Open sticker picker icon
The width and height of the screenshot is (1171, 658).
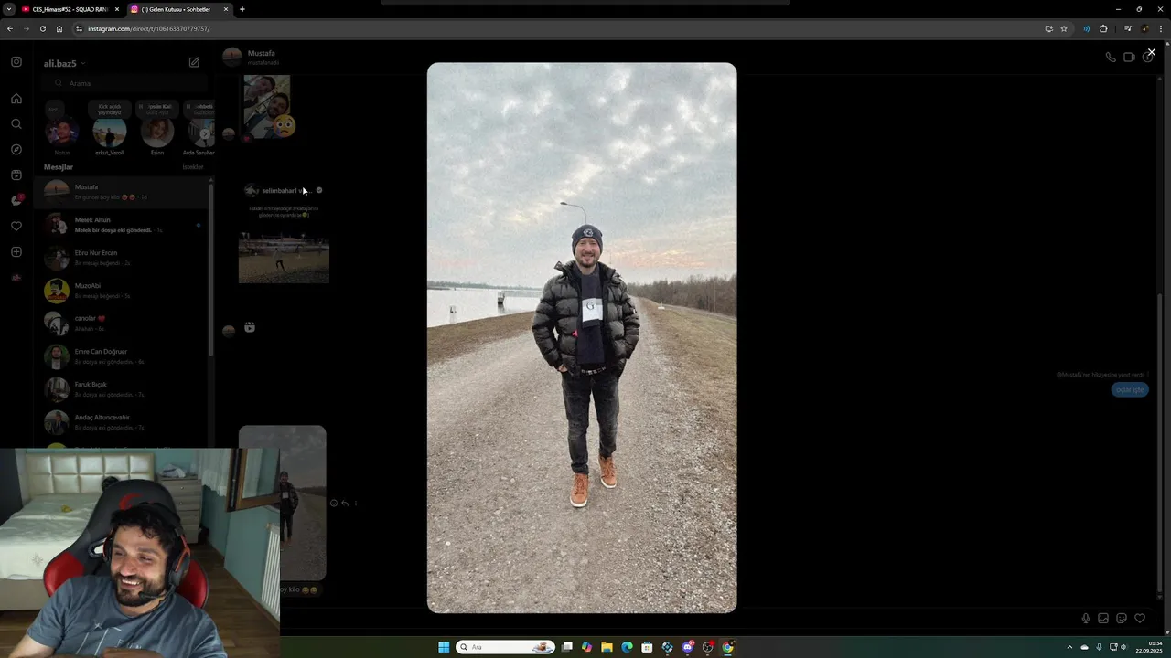(x=1122, y=619)
